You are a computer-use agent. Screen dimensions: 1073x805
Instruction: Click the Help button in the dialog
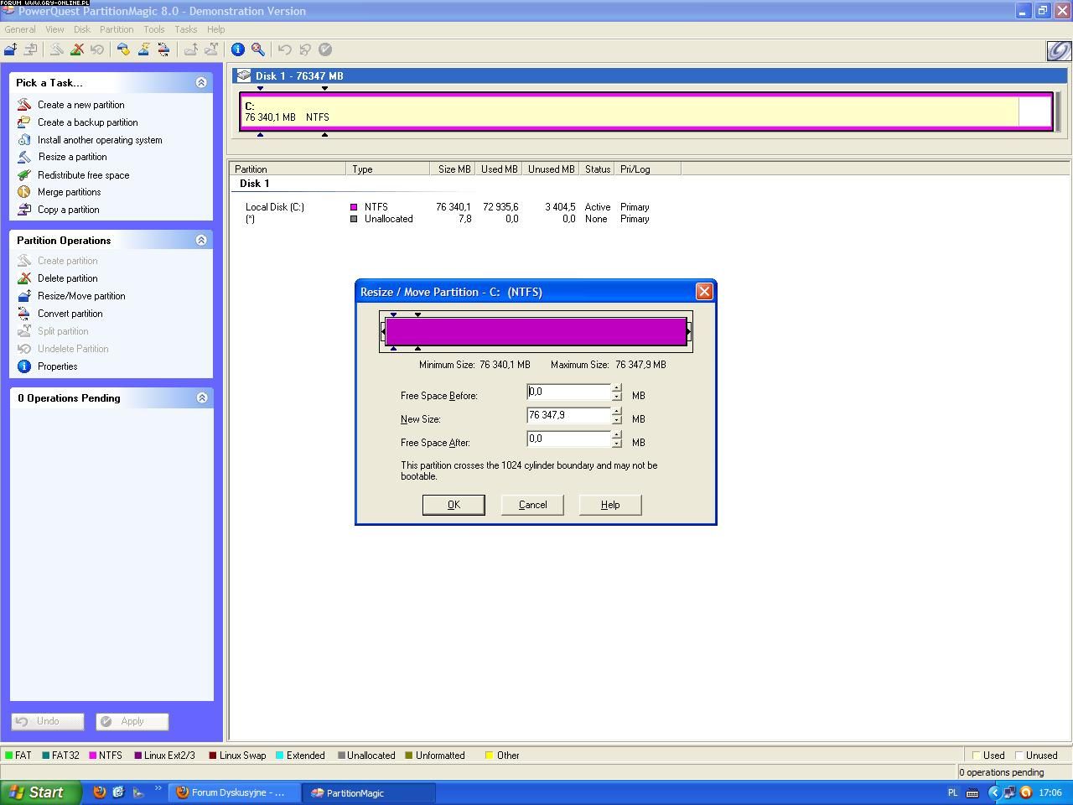pyautogui.click(x=610, y=505)
